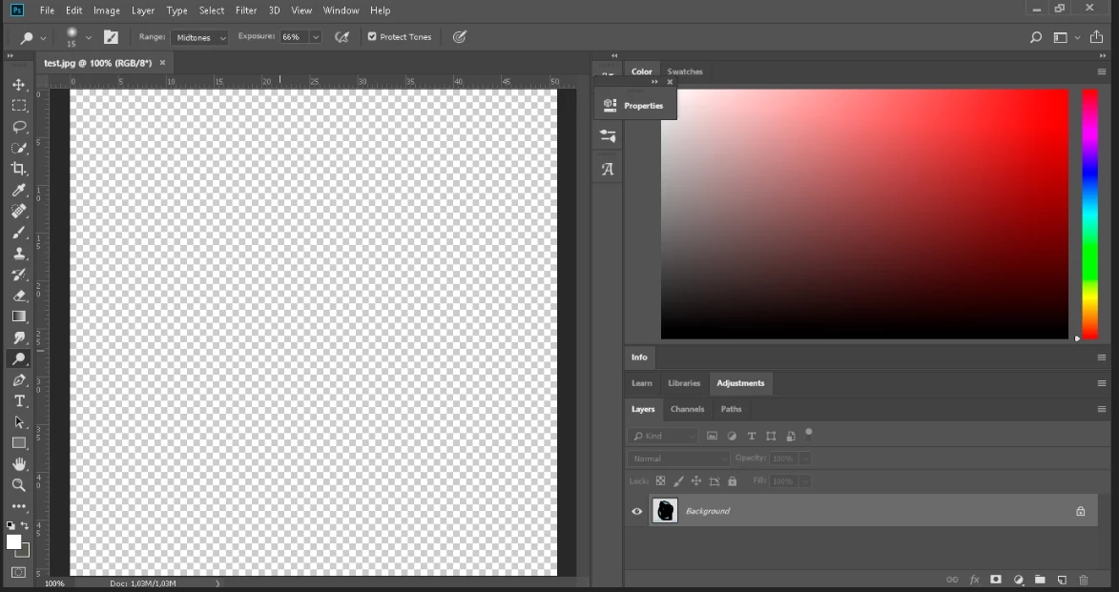Hide the Background layer with eye icon
Screen dimensions: 1119x592
pyautogui.click(x=636, y=511)
